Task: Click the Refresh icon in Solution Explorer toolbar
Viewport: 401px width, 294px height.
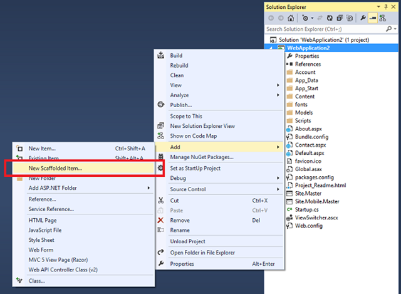Action: tap(330, 18)
